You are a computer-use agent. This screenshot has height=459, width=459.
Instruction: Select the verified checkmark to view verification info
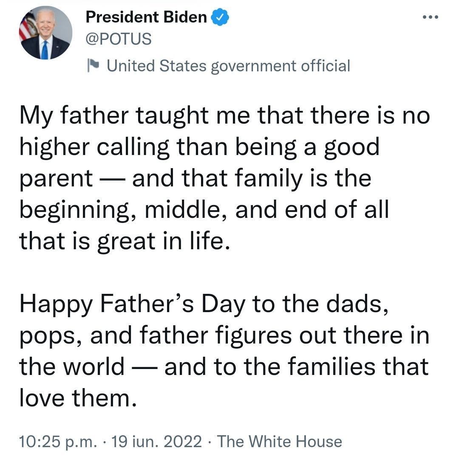pos(219,17)
